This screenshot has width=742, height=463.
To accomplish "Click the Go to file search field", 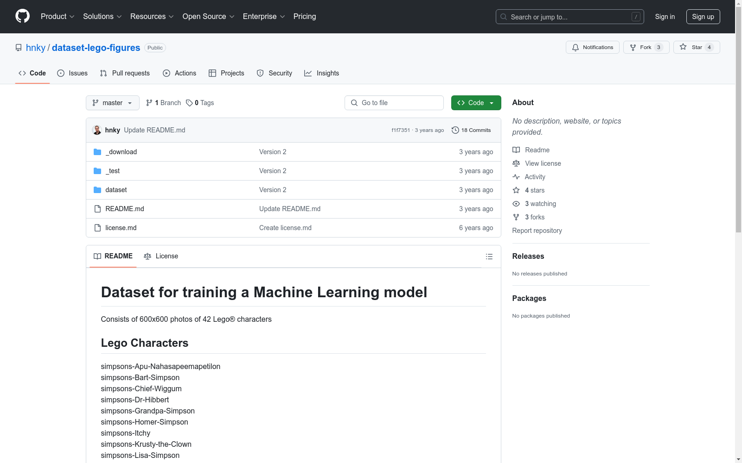I will point(394,103).
